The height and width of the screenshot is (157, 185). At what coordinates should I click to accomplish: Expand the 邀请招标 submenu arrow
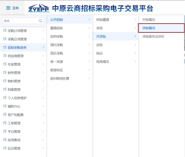pyautogui.click(x=89, y=28)
